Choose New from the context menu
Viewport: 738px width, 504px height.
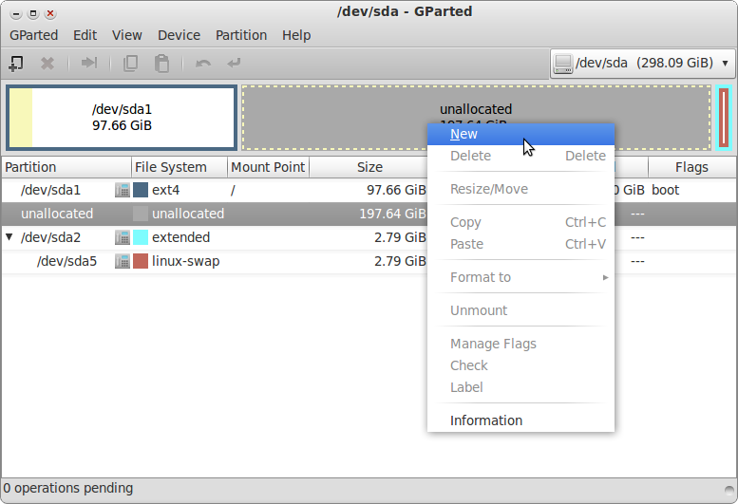(520, 134)
